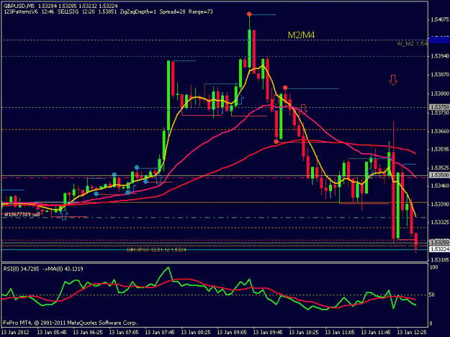Image resolution: width=450 pixels, height=337 pixels.
Task: Select the blue up arrow near 11:45
Action: tap(371, 173)
